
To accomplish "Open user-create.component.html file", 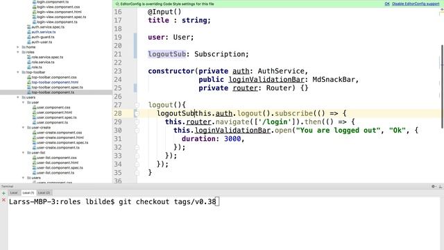I will click(58, 137).
